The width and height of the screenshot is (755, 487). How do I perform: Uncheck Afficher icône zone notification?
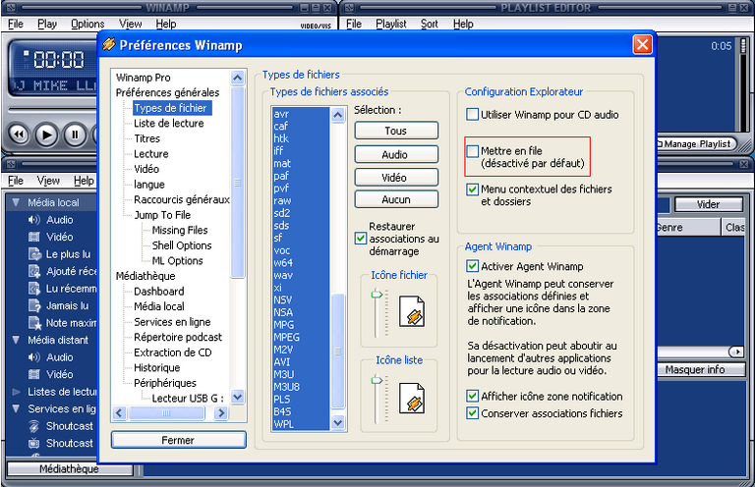[472, 396]
